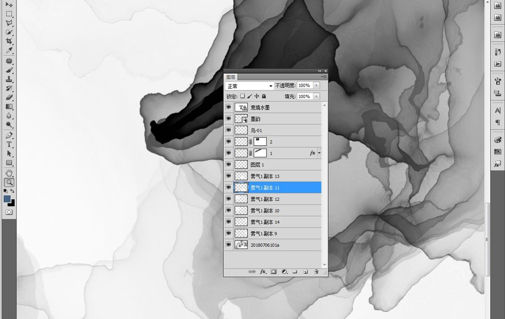Image resolution: width=505 pixels, height=319 pixels.
Task: Toggle lock transparent pixels
Action: pyautogui.click(x=242, y=96)
